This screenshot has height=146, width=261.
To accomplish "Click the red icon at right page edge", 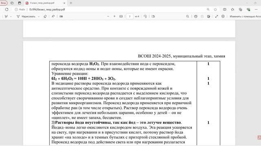I will pyautogui.click(x=259, y=137).
